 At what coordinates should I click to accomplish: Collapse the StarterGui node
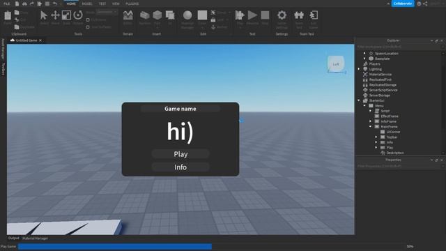[359, 100]
